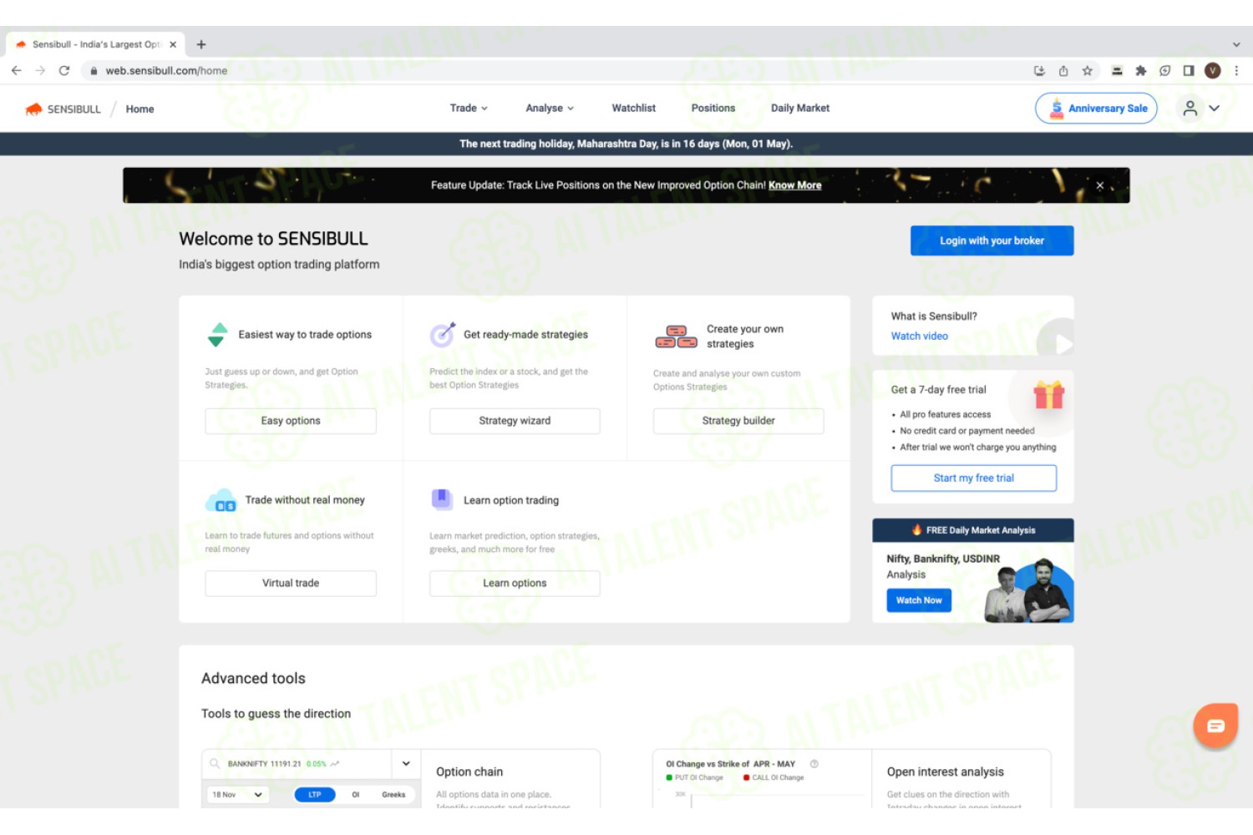Select the LTP toggle option
The image size is (1253, 835).
pos(314,795)
